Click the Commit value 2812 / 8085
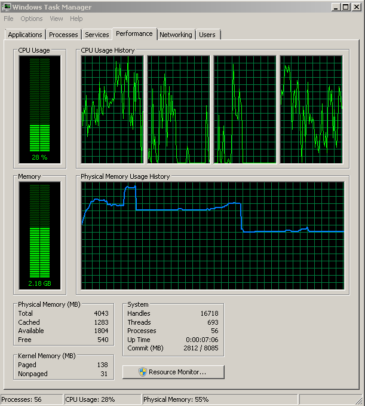 click(201, 348)
